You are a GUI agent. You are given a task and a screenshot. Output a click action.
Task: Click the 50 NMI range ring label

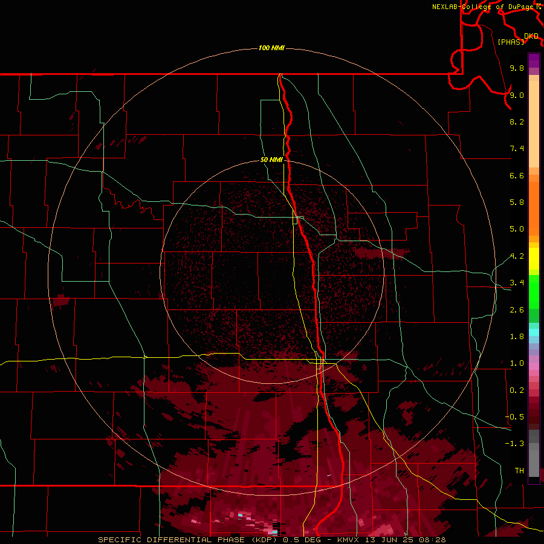(271, 160)
